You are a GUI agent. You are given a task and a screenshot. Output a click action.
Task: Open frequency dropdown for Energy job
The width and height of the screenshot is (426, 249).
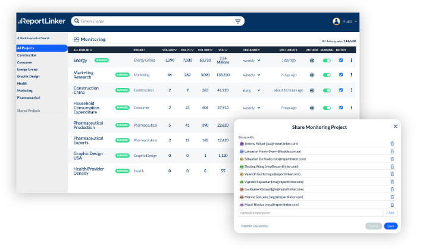(252, 61)
